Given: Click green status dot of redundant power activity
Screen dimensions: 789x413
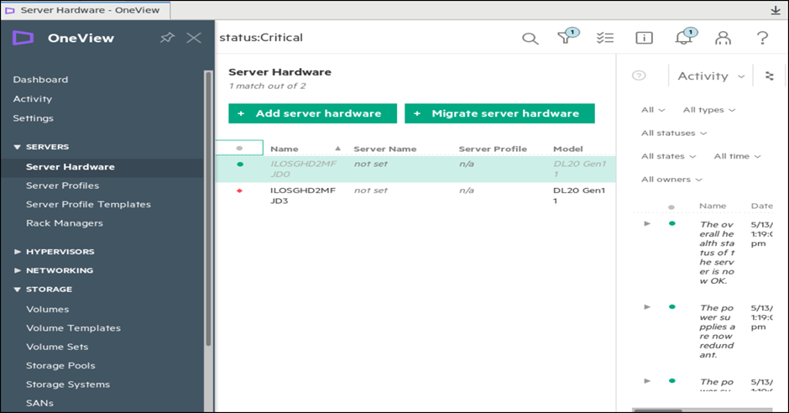Looking at the screenshot, I should [671, 307].
